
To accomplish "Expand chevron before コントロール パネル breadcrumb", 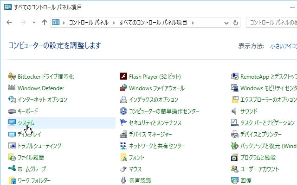I will coord(64,23).
